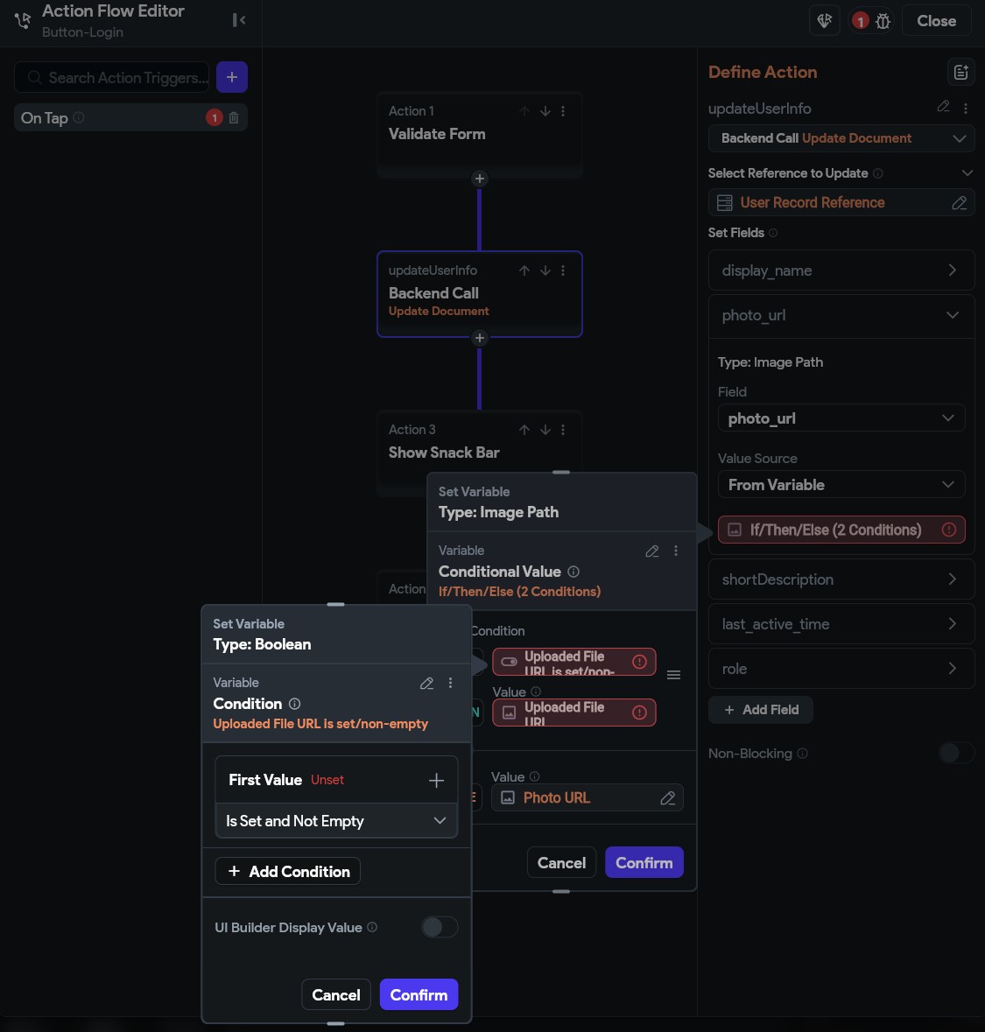Expand the display_name field row
This screenshot has width=985, height=1032.
pyautogui.click(x=841, y=270)
